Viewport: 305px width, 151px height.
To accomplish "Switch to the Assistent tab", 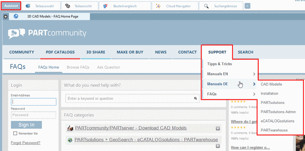I will pyautogui.click(x=11, y=6).
